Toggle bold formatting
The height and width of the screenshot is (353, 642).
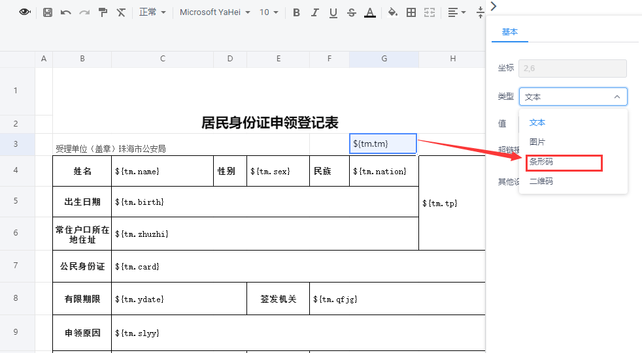(296, 12)
